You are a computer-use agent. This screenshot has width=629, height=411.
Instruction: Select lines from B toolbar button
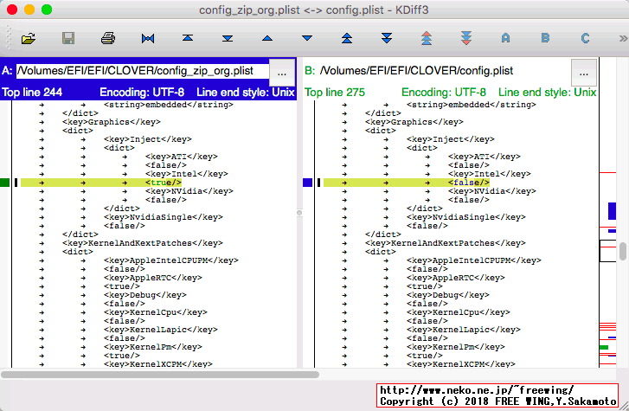pos(546,39)
